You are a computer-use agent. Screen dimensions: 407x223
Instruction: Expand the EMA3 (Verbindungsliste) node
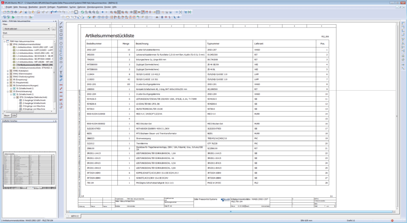[x=8, y=77]
